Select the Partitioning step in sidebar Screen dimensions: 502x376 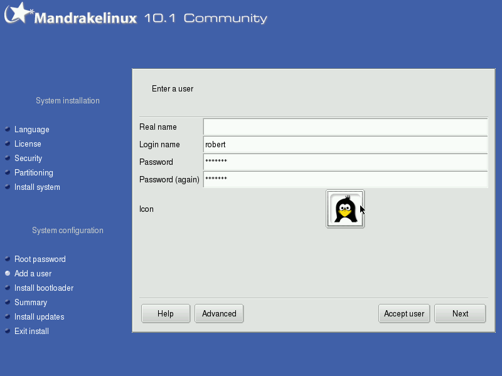pos(34,173)
